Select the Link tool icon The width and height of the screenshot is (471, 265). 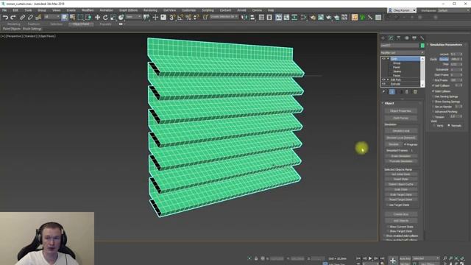pos(23,18)
